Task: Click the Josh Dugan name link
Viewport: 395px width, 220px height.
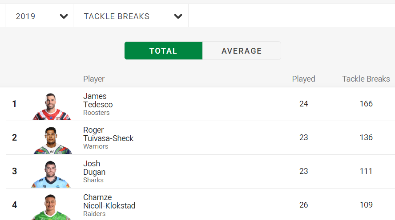Action: point(94,168)
